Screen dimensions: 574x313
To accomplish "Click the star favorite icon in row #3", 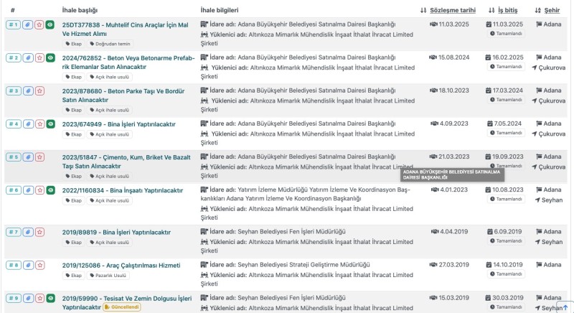I will 39,90.
